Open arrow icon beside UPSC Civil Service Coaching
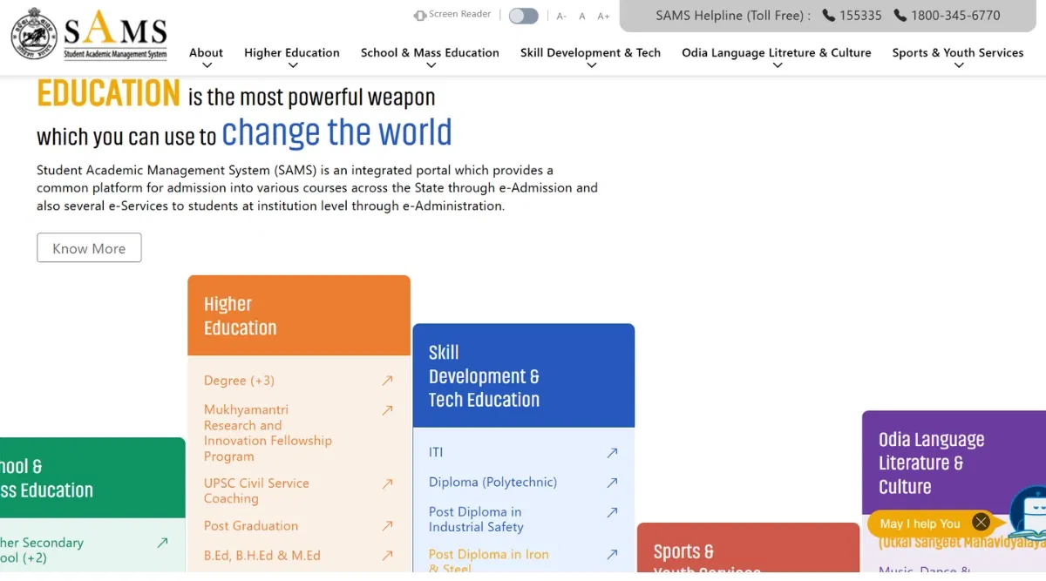Screen dimensions: 1046x581 tap(387, 484)
